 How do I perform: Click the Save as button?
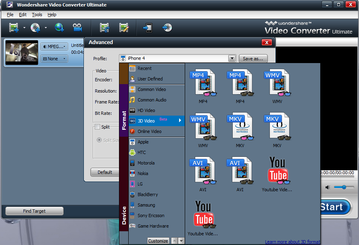253,58
